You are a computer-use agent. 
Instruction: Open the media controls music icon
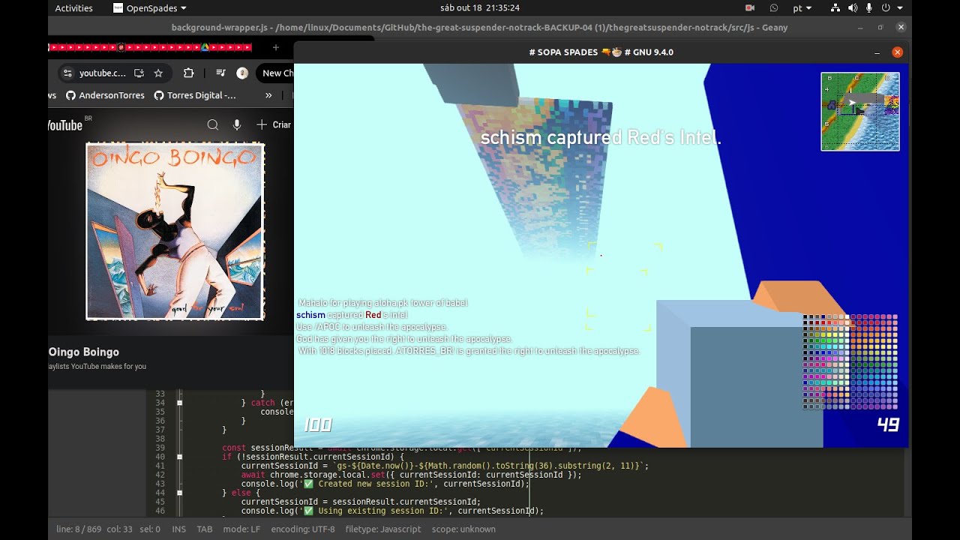[x=220, y=73]
